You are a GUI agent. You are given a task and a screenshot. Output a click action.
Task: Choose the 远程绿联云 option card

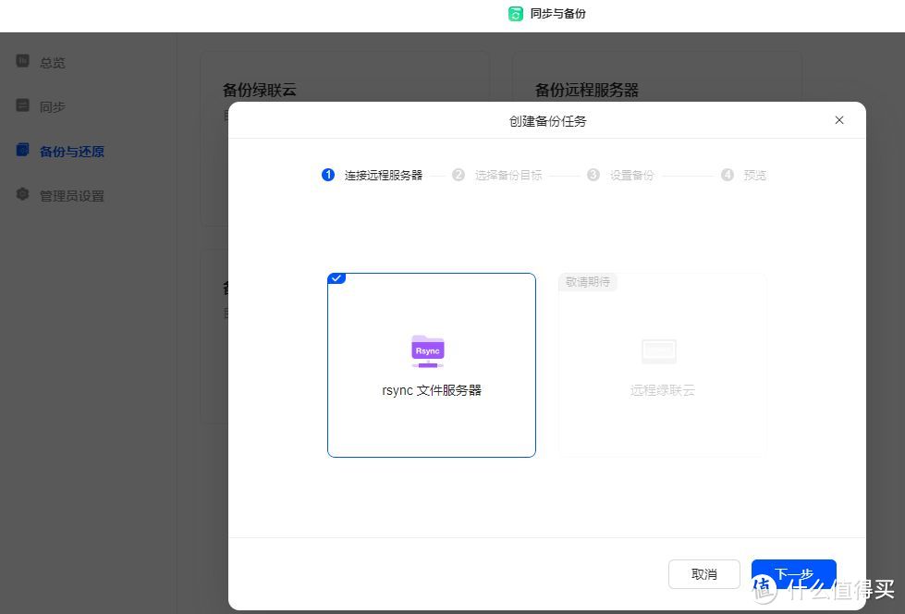(x=661, y=364)
